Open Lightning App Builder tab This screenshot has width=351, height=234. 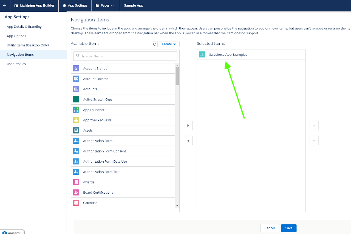(x=34, y=5)
